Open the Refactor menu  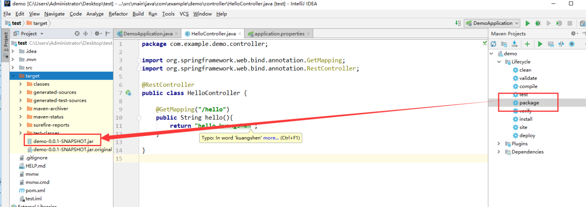(118, 14)
